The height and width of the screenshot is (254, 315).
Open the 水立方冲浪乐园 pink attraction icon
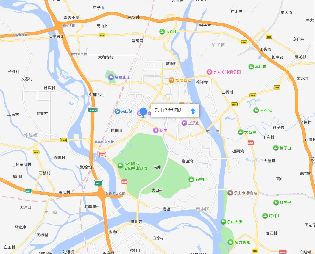(209, 72)
